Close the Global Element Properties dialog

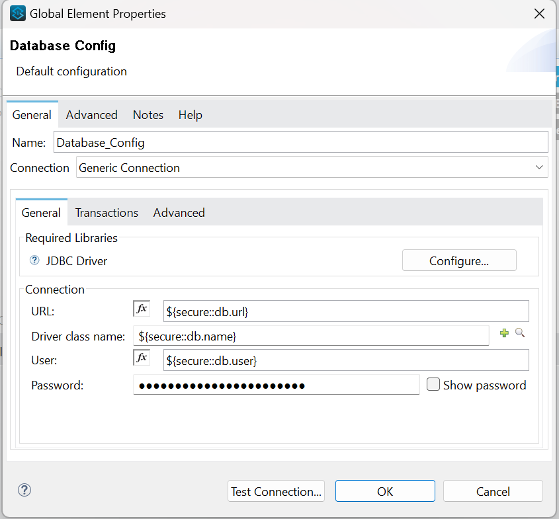(538, 13)
